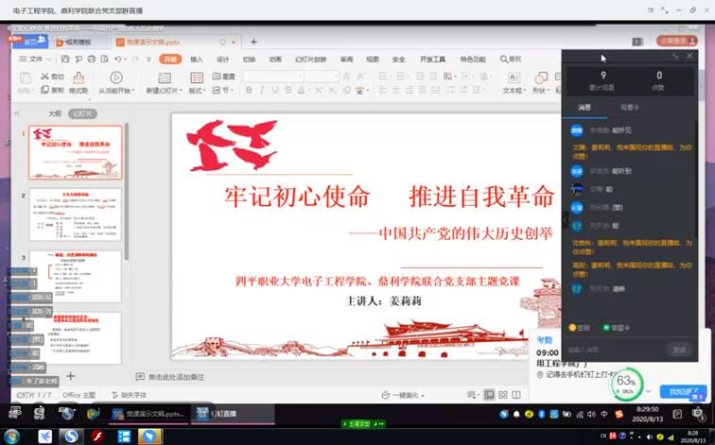Viewport: 715px width, 445px height.
Task: Click the 复制 copy icon
Action: tap(44, 90)
